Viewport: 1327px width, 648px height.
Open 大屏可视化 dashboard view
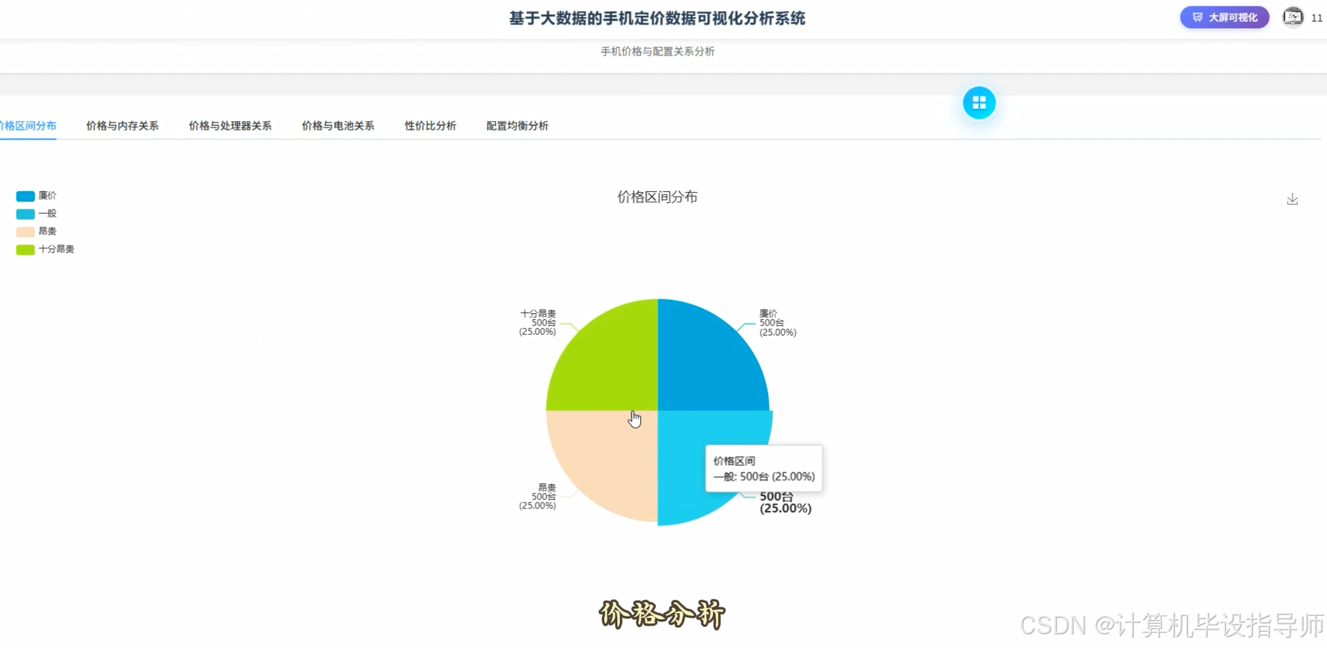coord(1224,18)
